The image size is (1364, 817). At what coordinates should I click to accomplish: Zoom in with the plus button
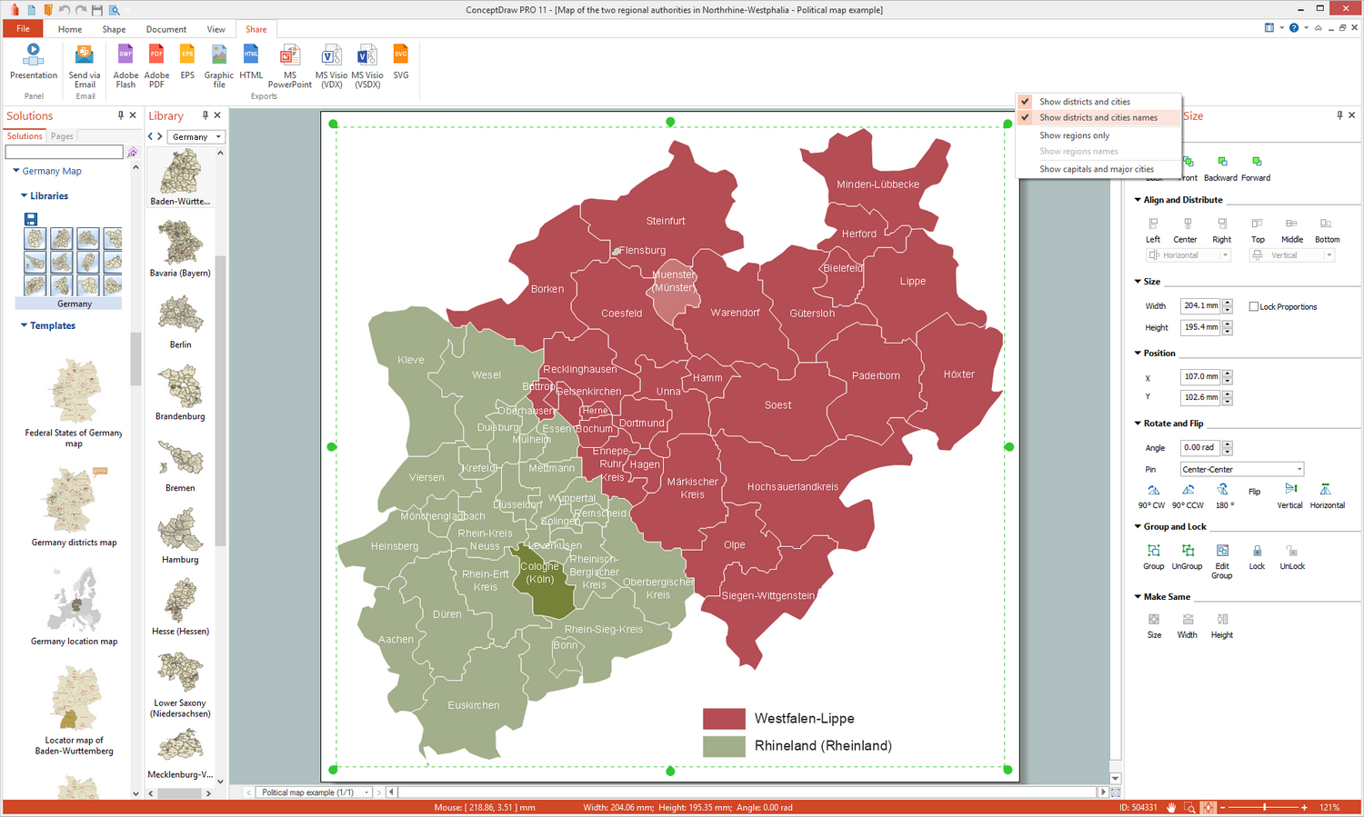click(x=1304, y=807)
